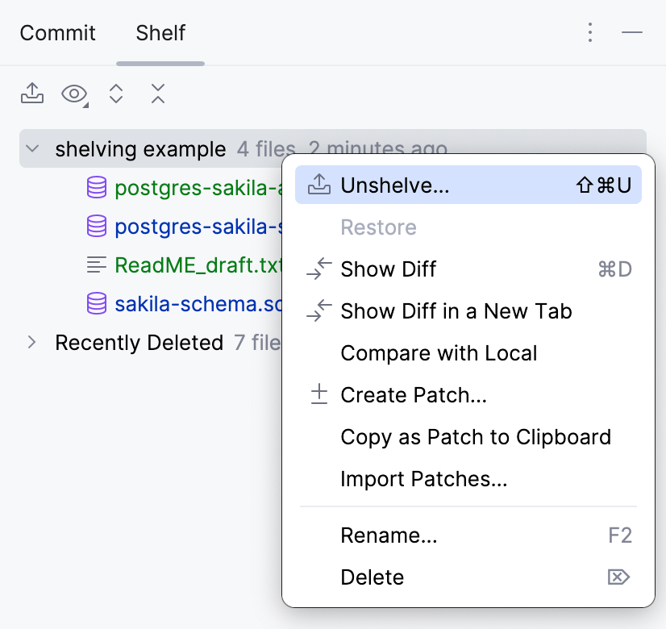
Task: Click the Unshelve toolbar icon
Action: (x=32, y=94)
